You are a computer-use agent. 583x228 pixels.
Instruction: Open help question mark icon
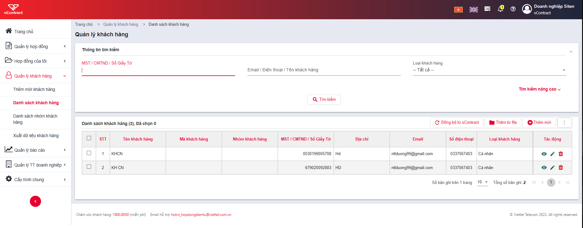[513, 9]
